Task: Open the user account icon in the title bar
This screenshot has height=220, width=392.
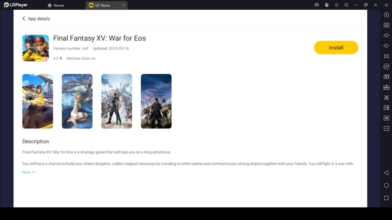Action: (x=327, y=5)
